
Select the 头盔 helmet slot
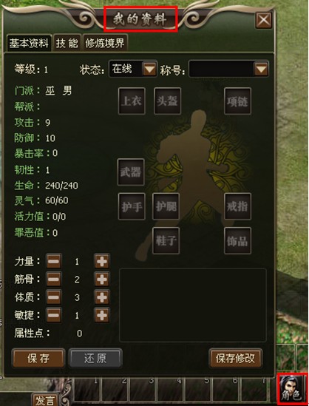click(x=168, y=101)
